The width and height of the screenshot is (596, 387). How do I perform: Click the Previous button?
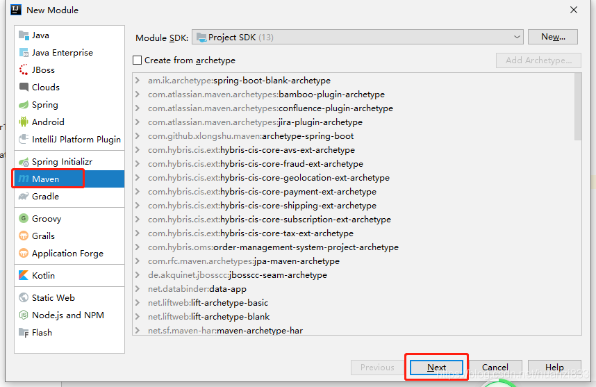[x=377, y=368]
